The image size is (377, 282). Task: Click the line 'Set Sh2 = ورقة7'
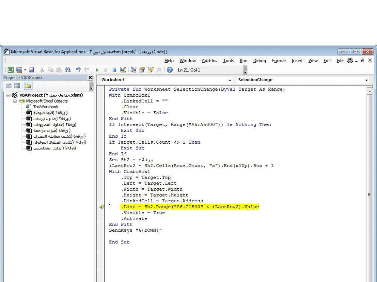click(131, 160)
